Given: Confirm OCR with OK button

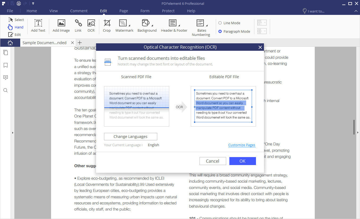Looking at the screenshot, I should pos(242,161).
